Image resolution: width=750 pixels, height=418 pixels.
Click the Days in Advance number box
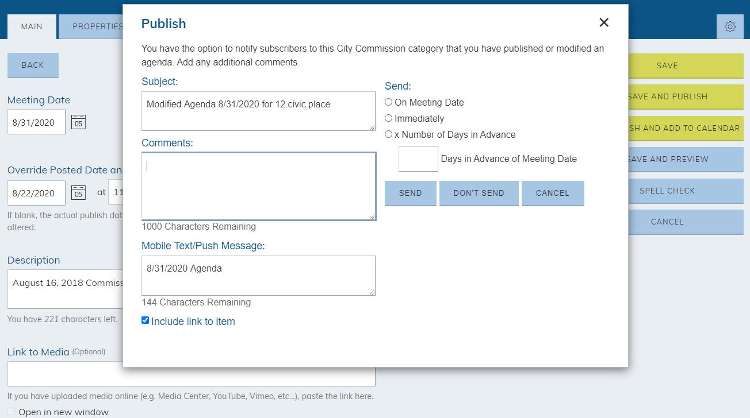pyautogui.click(x=418, y=158)
